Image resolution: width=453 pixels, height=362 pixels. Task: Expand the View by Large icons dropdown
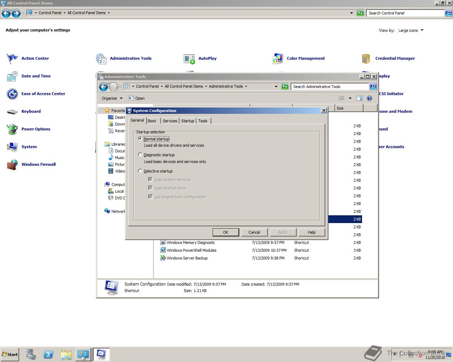[x=411, y=30]
